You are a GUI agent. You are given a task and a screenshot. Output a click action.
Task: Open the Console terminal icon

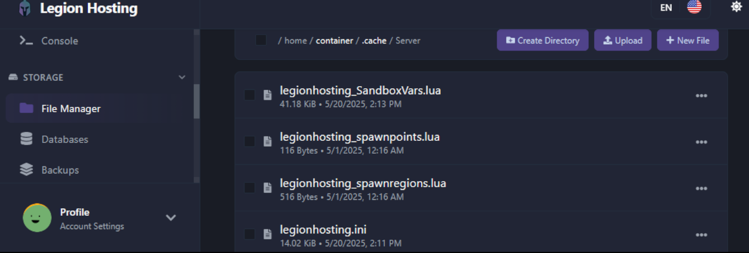pyautogui.click(x=27, y=40)
